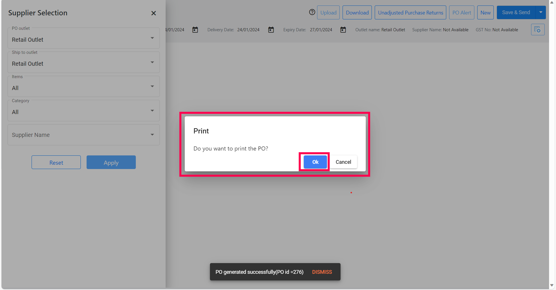Screen dimensions: 556x290
Task: Cancel the Print dialog
Action: pos(343,162)
